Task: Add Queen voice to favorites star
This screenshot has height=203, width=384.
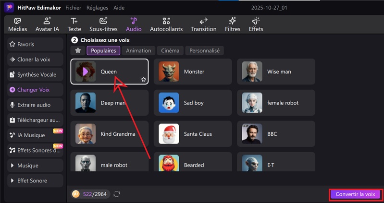Action: pos(144,80)
